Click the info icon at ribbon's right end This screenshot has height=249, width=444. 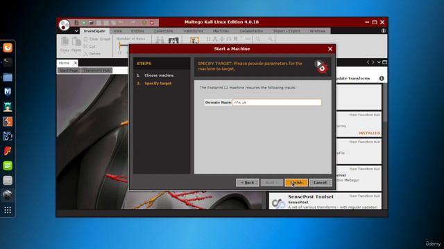point(384,30)
